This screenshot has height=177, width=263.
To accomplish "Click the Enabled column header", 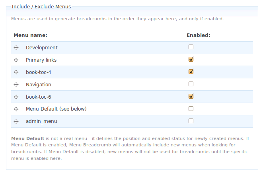I will 198,35.
